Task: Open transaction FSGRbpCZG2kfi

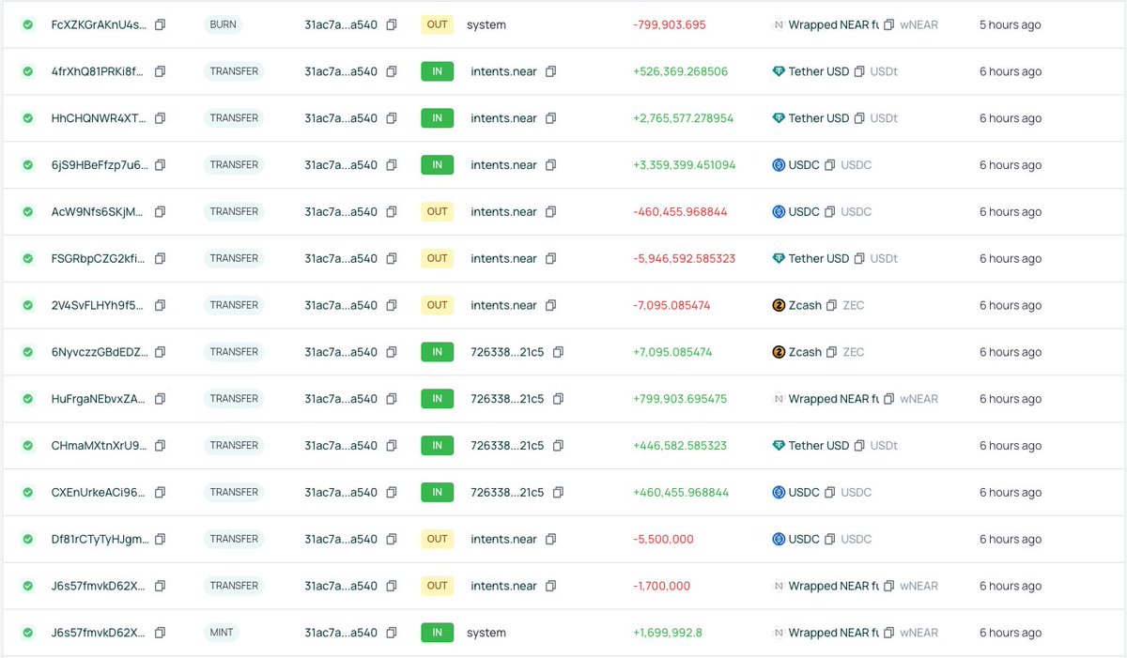Action: pos(99,258)
